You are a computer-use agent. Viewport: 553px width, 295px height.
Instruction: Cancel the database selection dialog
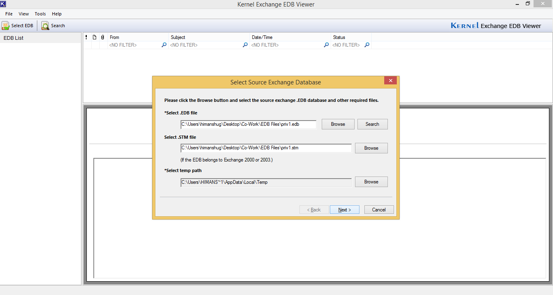click(x=379, y=210)
